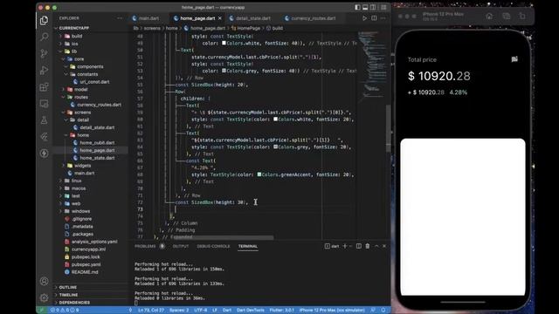Image resolution: width=559 pixels, height=314 pixels.
Task: Expand the model folder
Action: [x=81, y=89]
